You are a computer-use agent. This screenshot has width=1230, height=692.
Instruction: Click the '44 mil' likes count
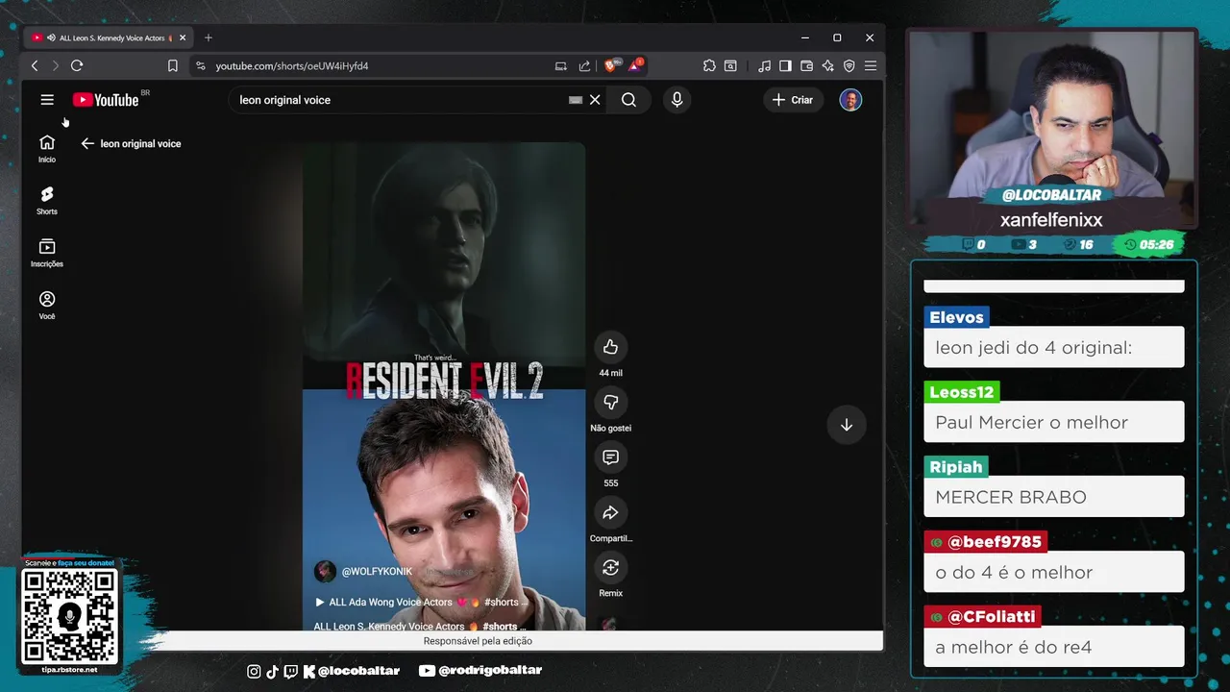(610, 373)
